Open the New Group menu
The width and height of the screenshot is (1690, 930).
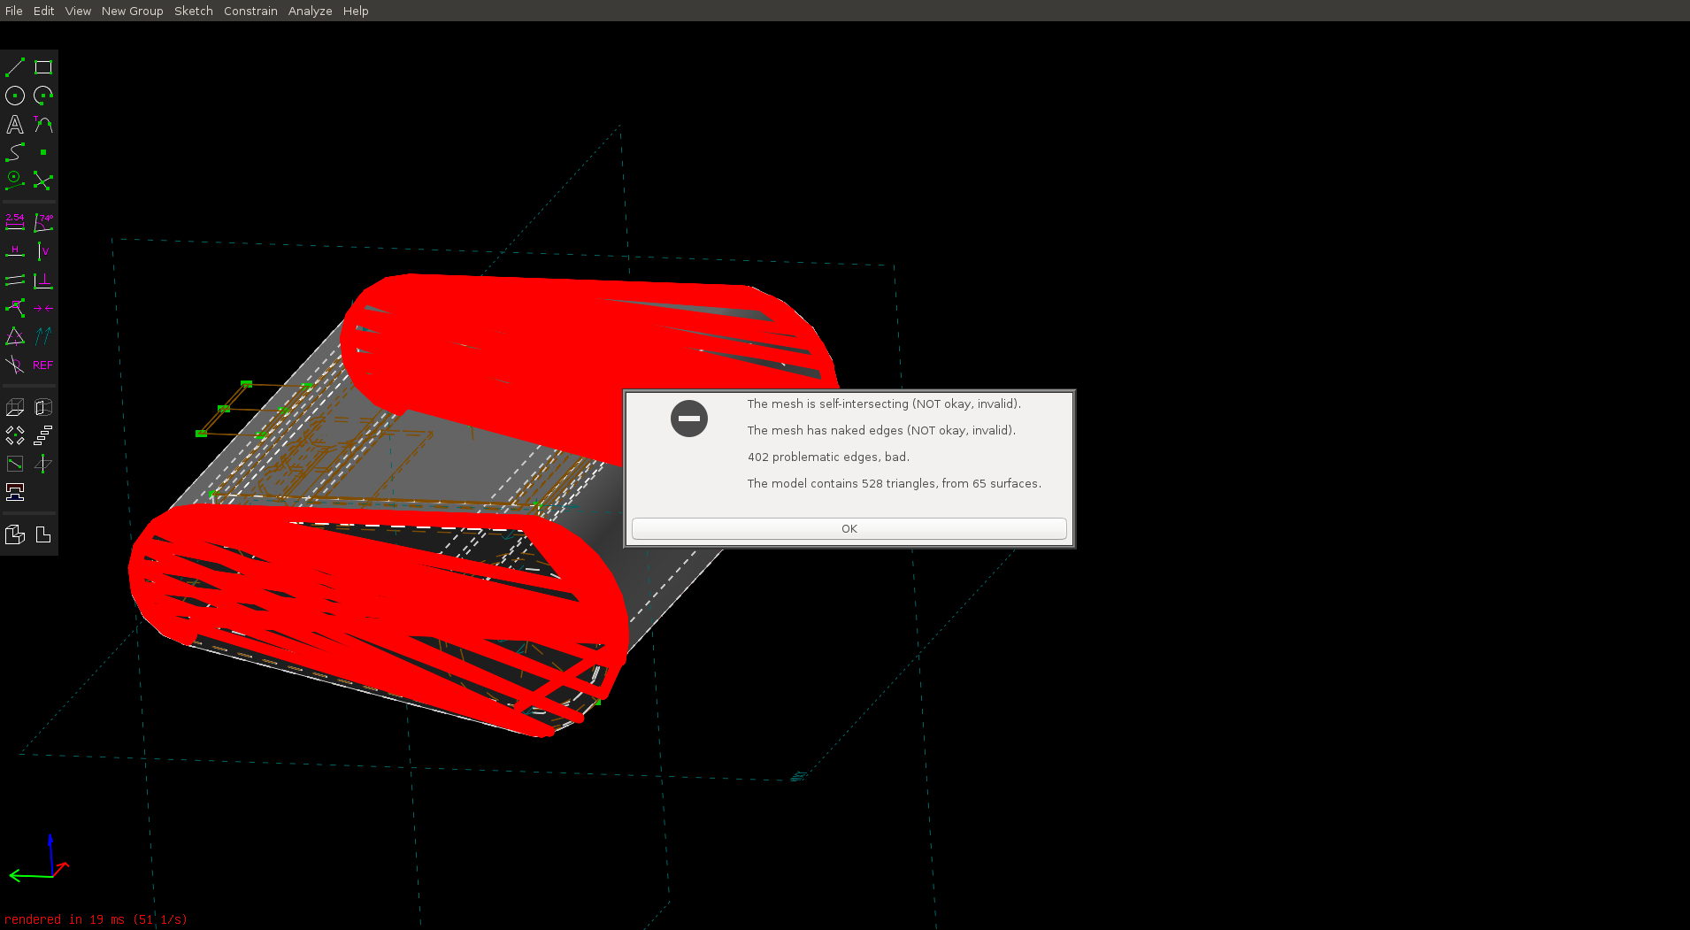click(x=132, y=11)
